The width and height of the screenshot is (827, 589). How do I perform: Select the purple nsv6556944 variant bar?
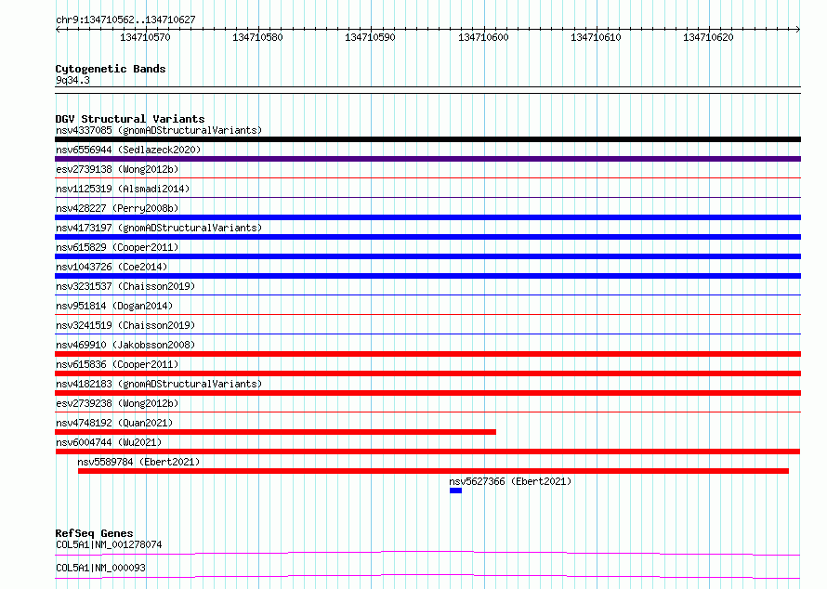(x=427, y=159)
